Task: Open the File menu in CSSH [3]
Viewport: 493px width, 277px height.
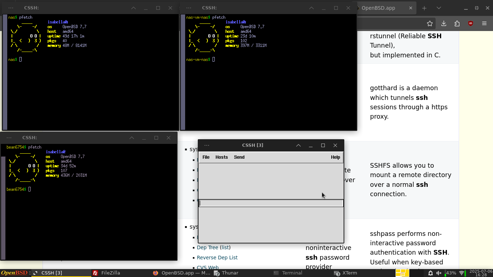Action: 206,157
